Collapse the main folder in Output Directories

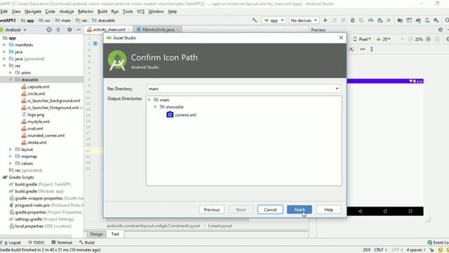pos(149,100)
